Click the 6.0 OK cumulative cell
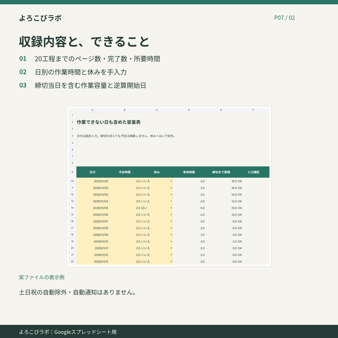The width and height of the screenshot is (338, 338). click(x=237, y=228)
